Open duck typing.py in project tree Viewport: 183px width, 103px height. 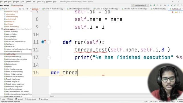[11, 37]
